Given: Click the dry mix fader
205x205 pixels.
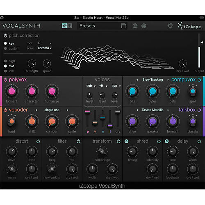Looking at the screenshot, I should point(118,112).
